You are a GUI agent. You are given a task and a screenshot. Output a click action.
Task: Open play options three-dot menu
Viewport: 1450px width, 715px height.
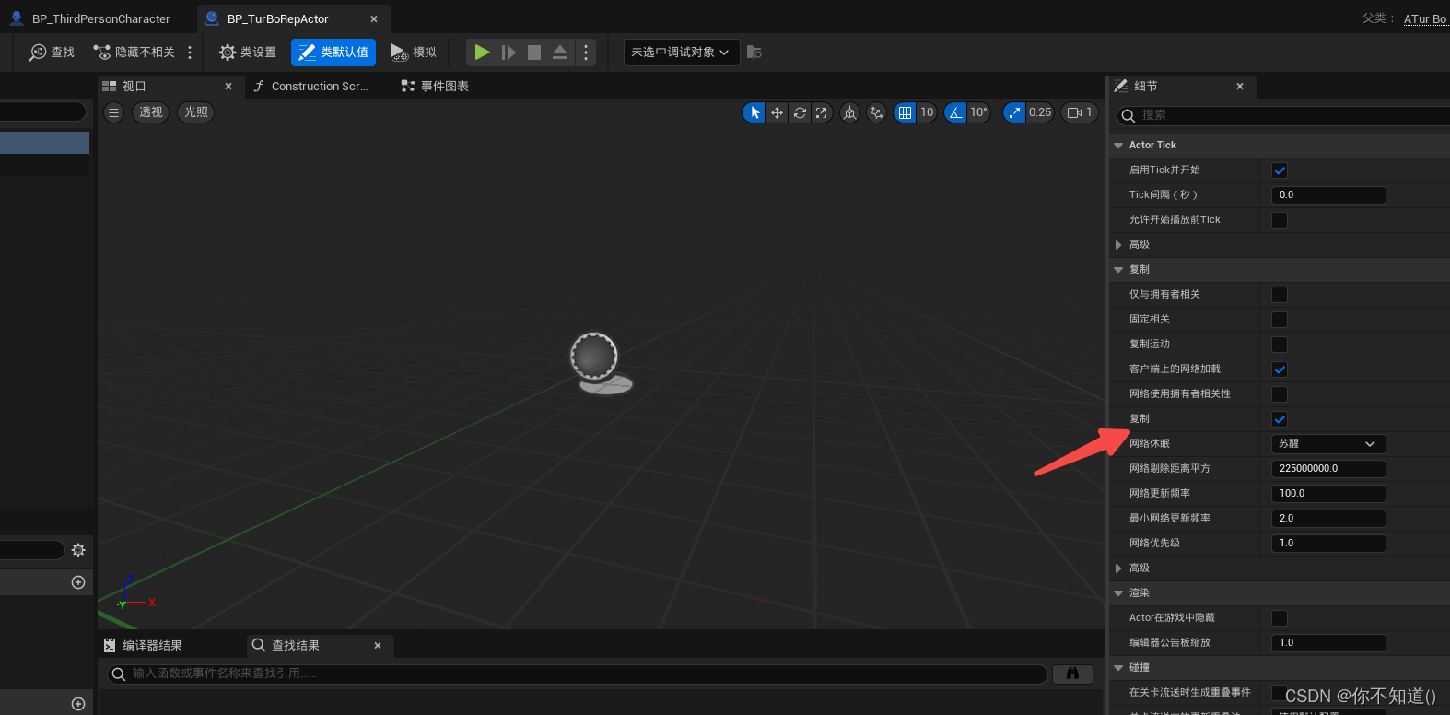click(x=586, y=53)
